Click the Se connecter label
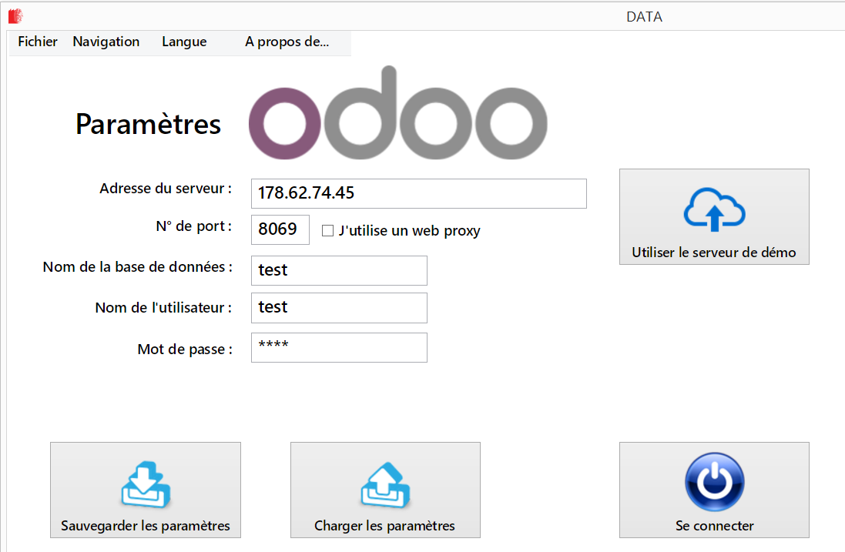845x552 pixels. (715, 526)
